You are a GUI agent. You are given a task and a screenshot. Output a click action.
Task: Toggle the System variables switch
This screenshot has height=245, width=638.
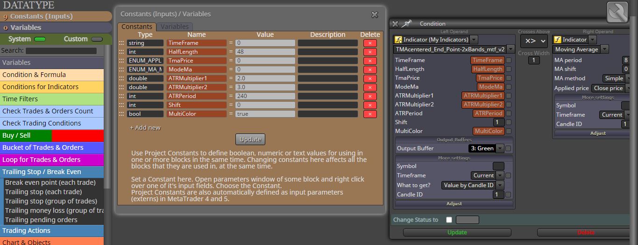(40, 39)
